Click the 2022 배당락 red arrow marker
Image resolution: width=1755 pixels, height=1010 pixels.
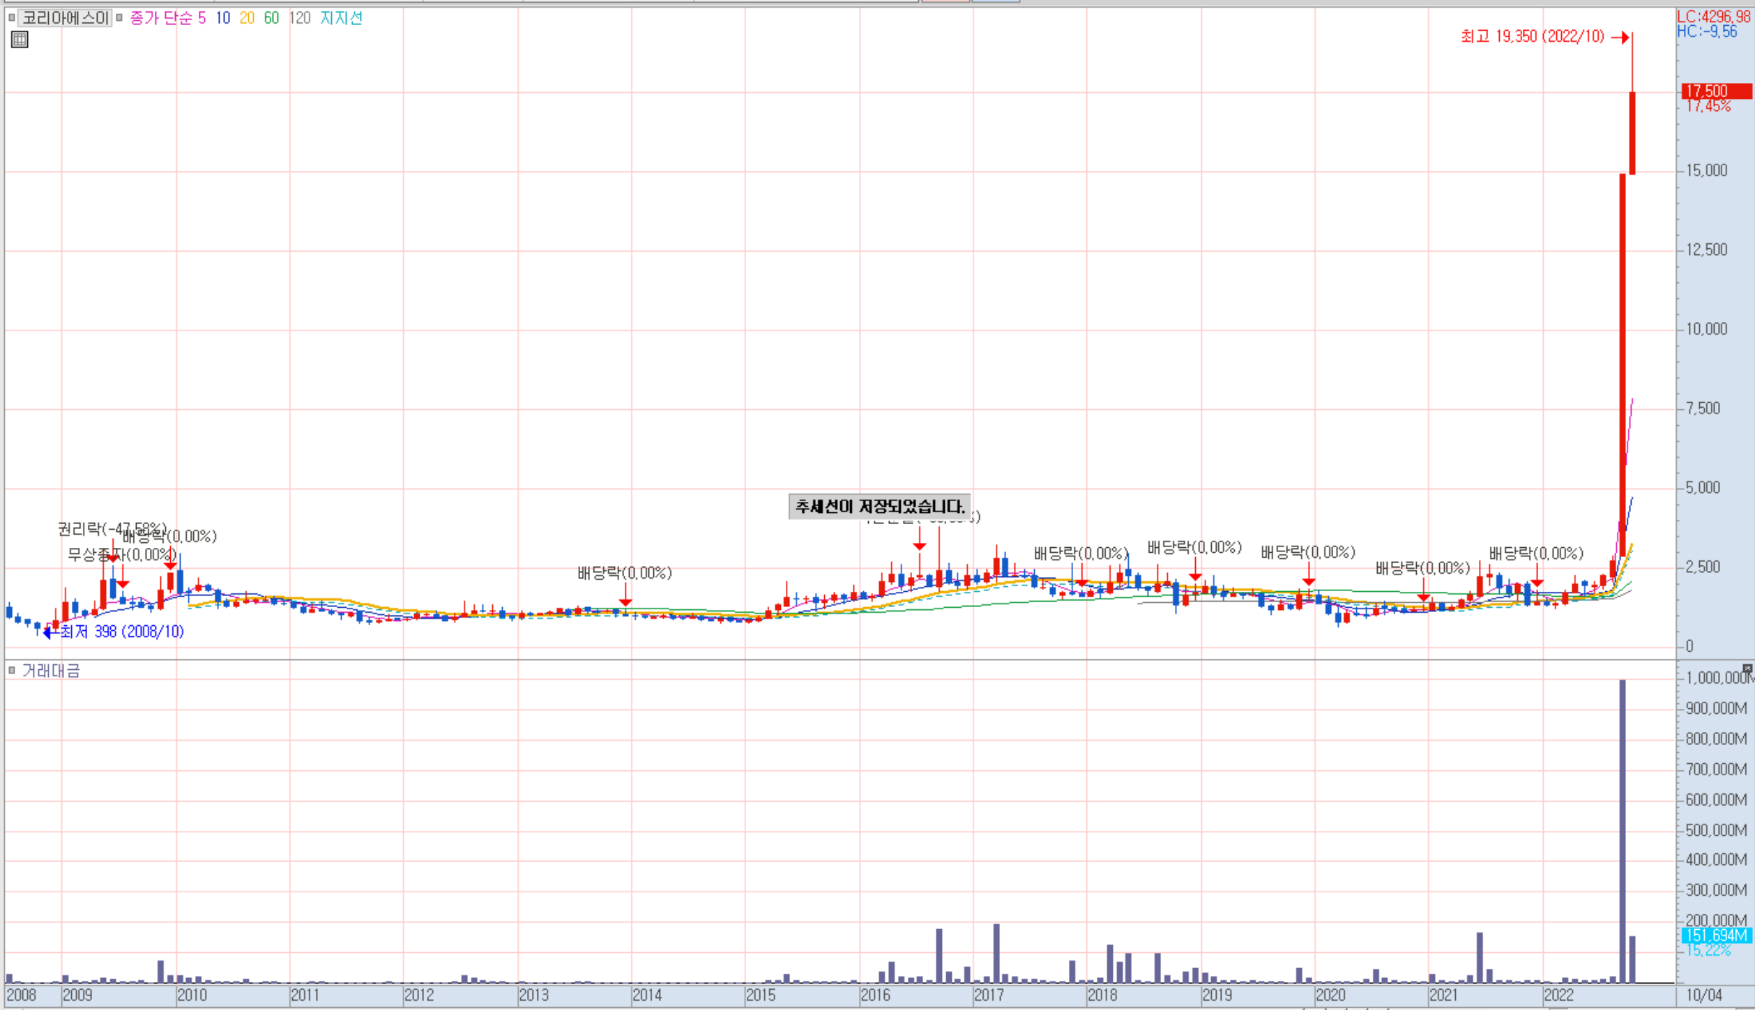tap(1537, 582)
